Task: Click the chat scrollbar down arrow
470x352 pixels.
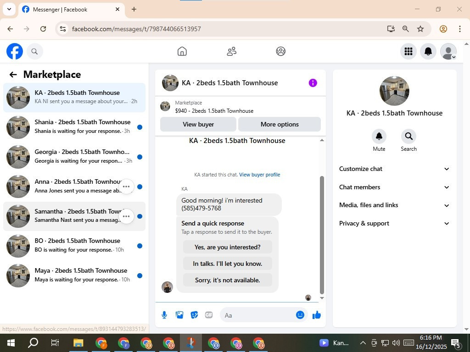Action: (322, 298)
